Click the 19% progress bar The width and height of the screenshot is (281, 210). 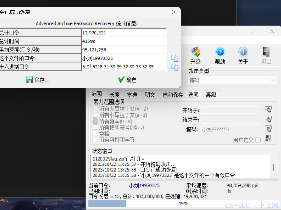click(183, 203)
